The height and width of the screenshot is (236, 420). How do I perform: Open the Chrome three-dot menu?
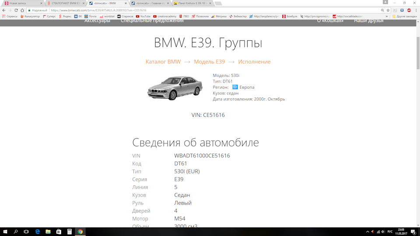coord(416,10)
